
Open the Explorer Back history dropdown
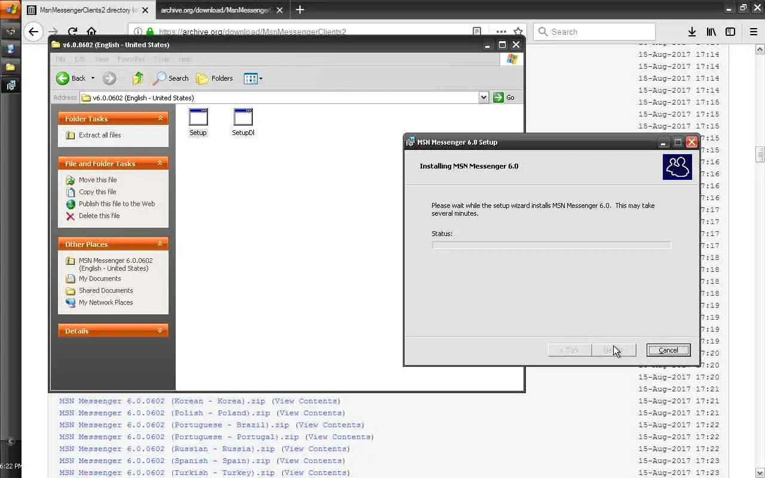pyautogui.click(x=93, y=78)
